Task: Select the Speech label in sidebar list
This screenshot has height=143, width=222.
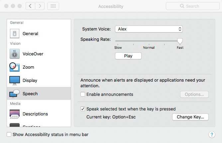Action: pos(30,94)
